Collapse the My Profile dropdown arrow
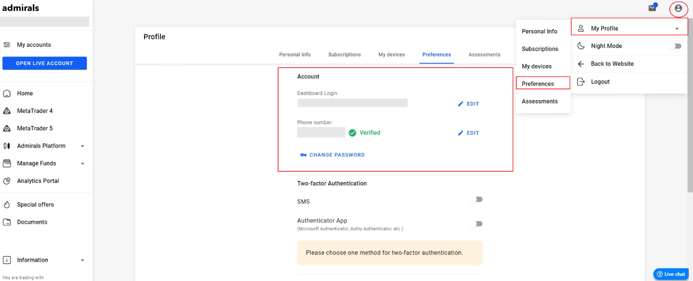Image resolution: width=693 pixels, height=281 pixels. (x=677, y=29)
